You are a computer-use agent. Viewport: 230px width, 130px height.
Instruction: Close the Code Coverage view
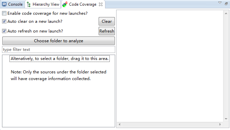click(x=101, y=4)
